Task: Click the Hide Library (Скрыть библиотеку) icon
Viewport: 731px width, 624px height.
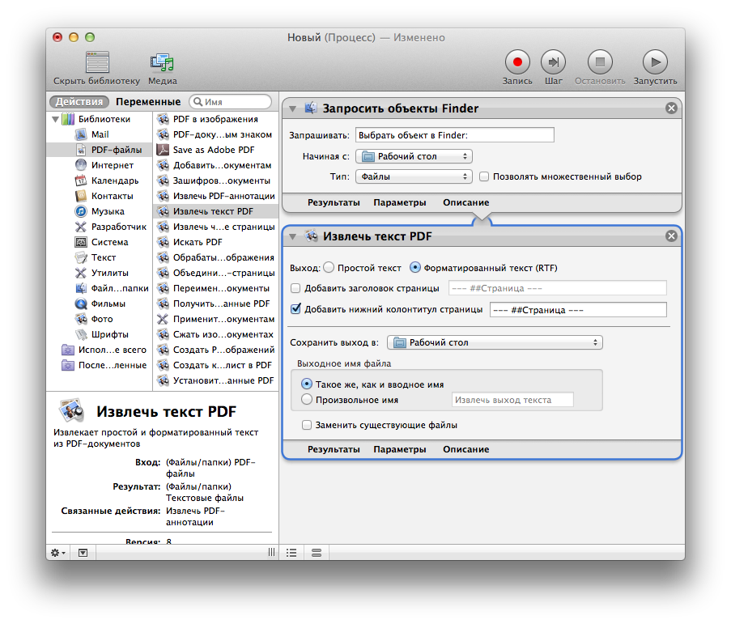Action: pyautogui.click(x=97, y=62)
